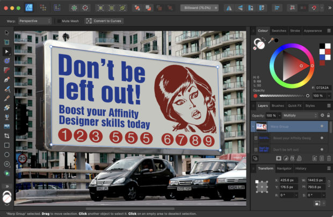Toggle snapping magnet in the toolbar
This screenshot has height=217, width=333.
314,8
